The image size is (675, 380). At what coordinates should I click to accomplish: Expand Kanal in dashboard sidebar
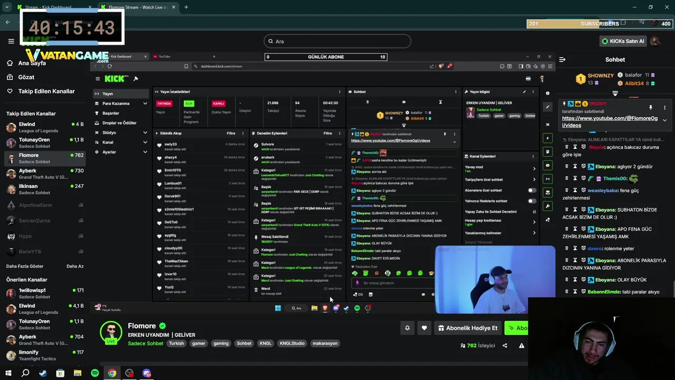point(145,142)
